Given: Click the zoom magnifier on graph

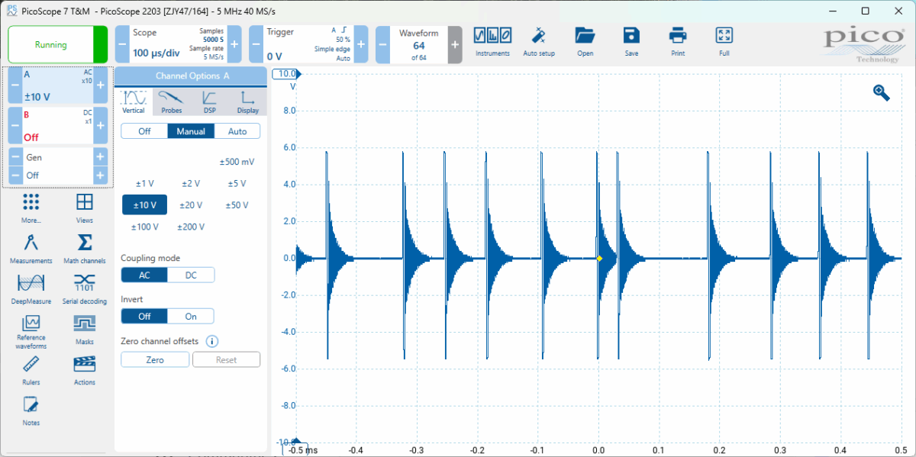Looking at the screenshot, I should pos(882,92).
